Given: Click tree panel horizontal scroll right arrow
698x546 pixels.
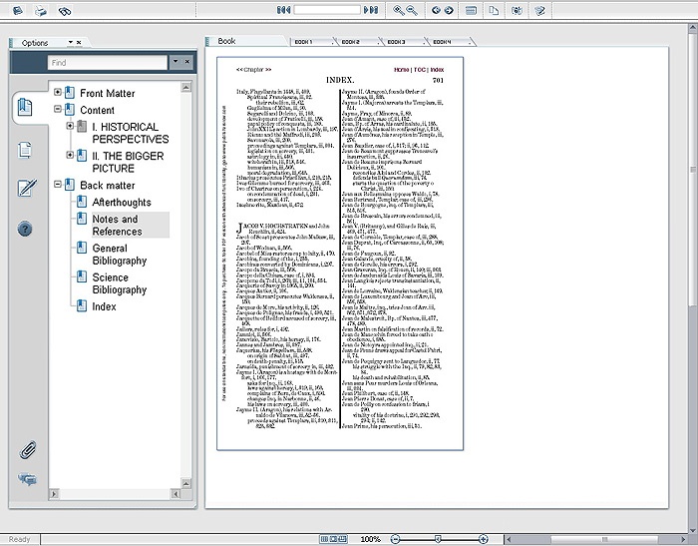Looking at the screenshot, I should 54,494.
